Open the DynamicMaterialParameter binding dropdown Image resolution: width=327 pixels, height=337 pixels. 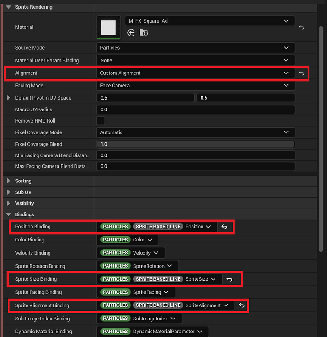(152, 332)
